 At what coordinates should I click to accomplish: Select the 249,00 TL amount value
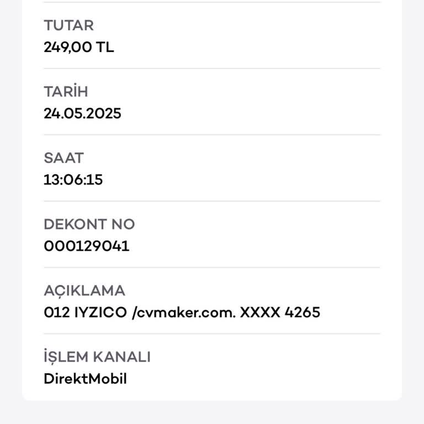pyautogui.click(x=78, y=47)
